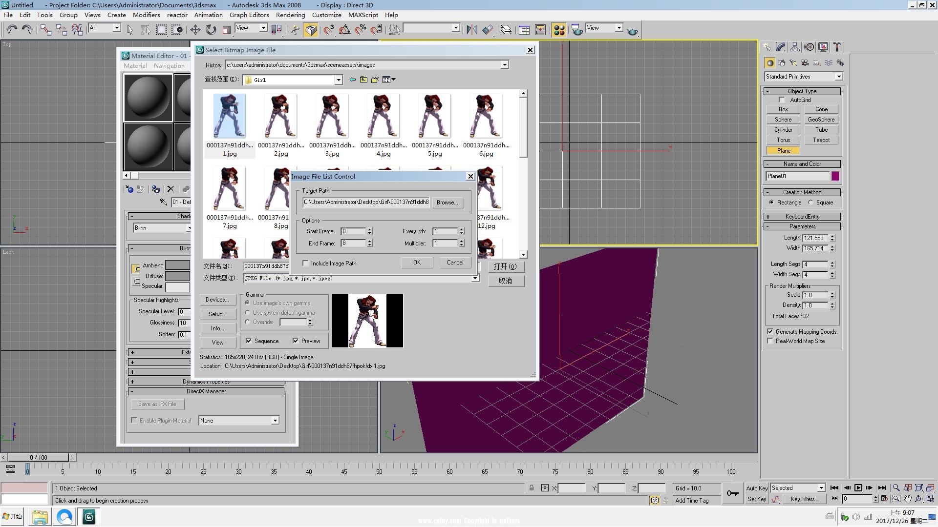Open the Modifiers menu
938x527 pixels.
pyautogui.click(x=146, y=15)
